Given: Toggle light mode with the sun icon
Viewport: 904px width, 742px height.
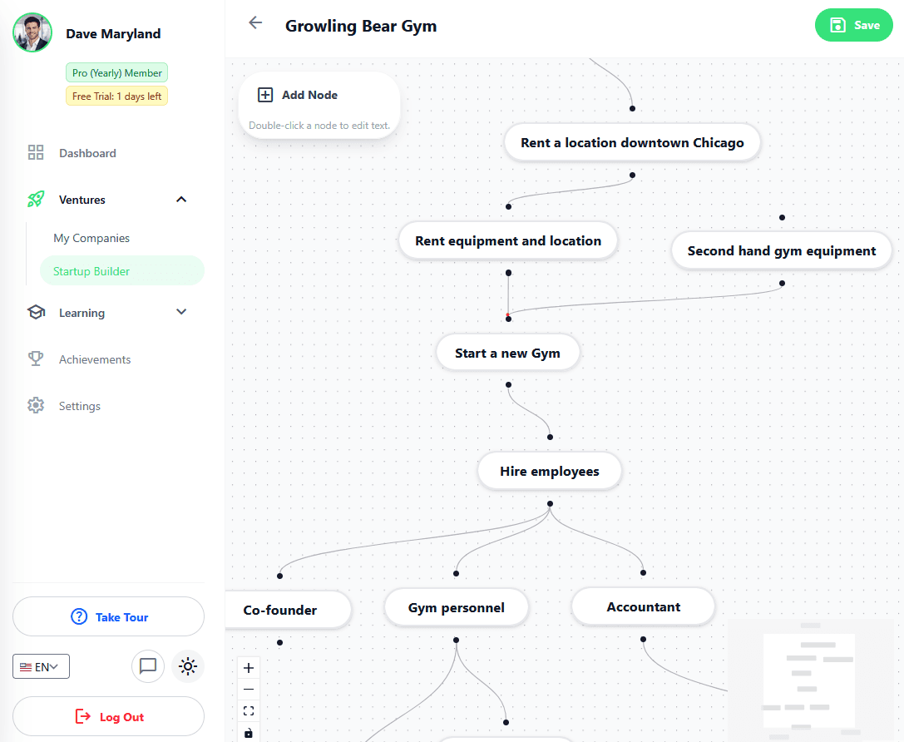Looking at the screenshot, I should 188,666.
